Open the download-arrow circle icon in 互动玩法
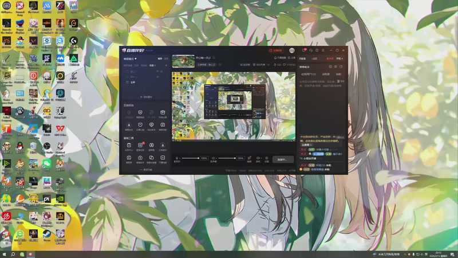Screen dimensions: 458x258 tap(129, 125)
